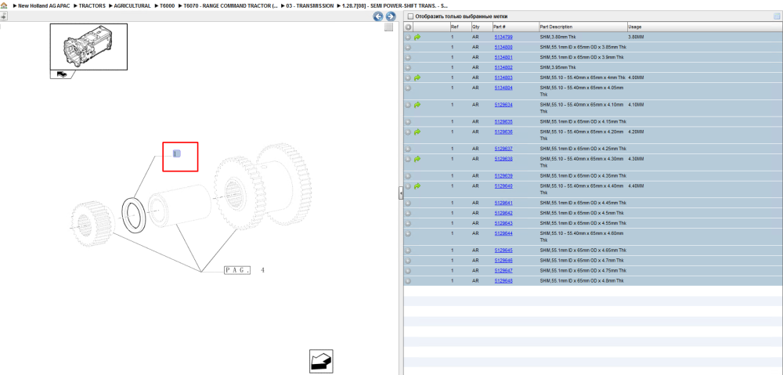Open part number link 5129648

pyautogui.click(x=503, y=280)
